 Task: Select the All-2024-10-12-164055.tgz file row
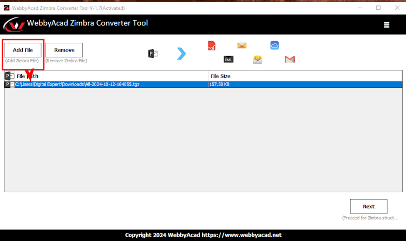pyautogui.click(x=203, y=84)
